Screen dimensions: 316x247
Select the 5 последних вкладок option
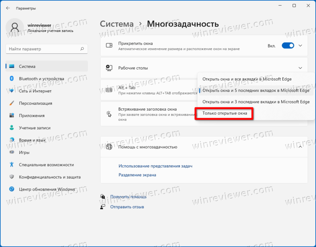click(x=256, y=90)
